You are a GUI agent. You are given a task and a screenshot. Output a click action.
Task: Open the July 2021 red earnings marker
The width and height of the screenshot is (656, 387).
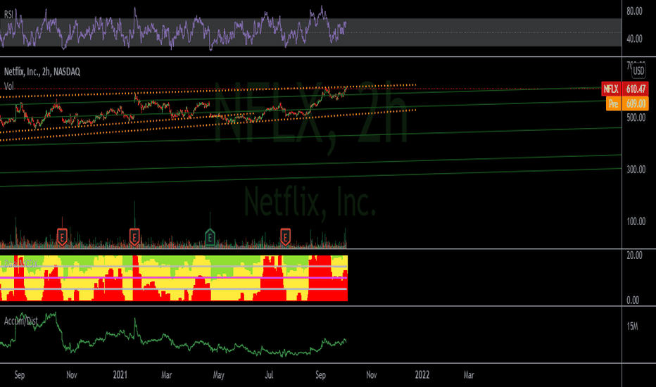click(x=285, y=237)
